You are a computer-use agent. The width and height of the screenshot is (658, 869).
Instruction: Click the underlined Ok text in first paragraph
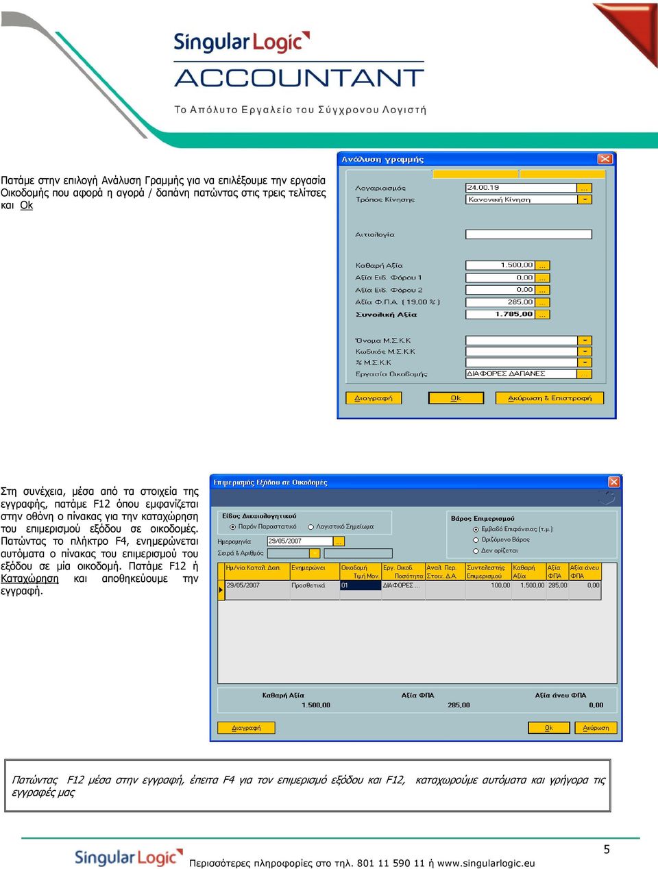(26, 206)
